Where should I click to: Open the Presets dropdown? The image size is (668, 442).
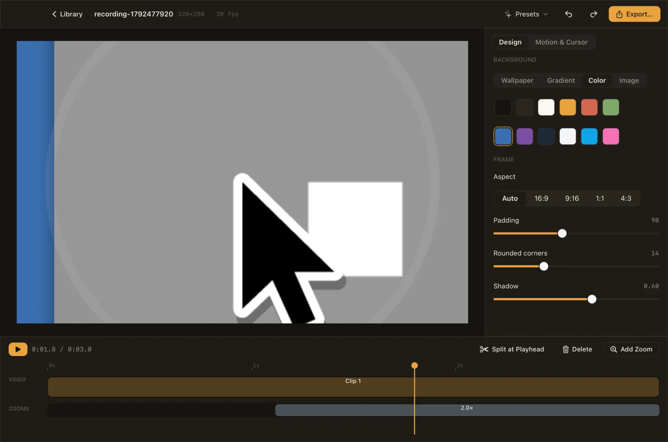(526, 14)
